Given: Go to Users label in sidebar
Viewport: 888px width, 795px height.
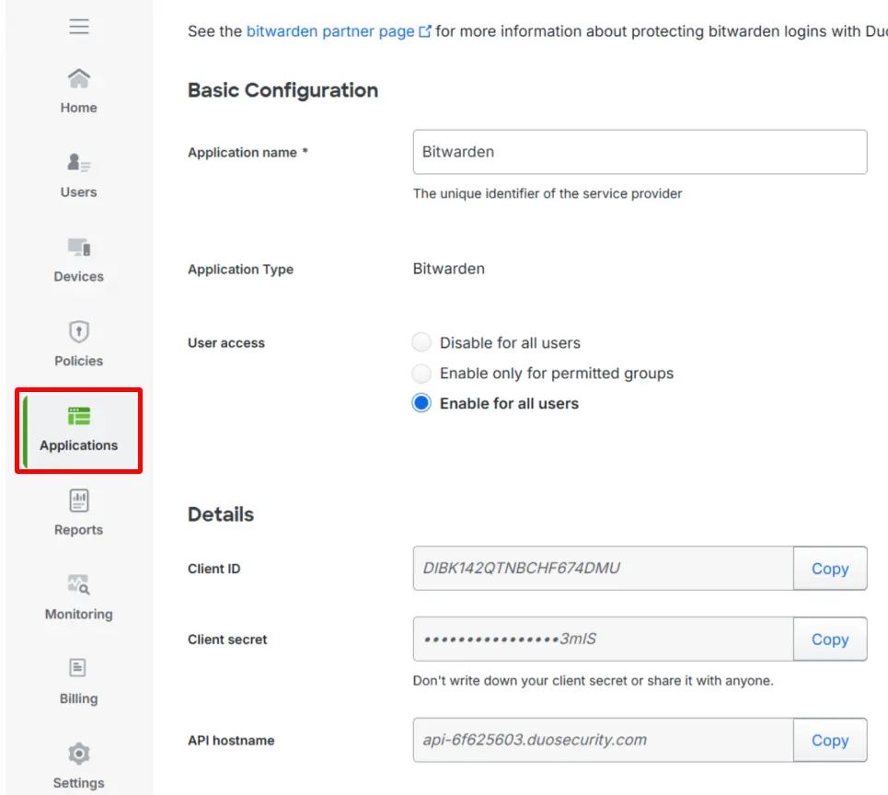Looking at the screenshot, I should pos(79,192).
